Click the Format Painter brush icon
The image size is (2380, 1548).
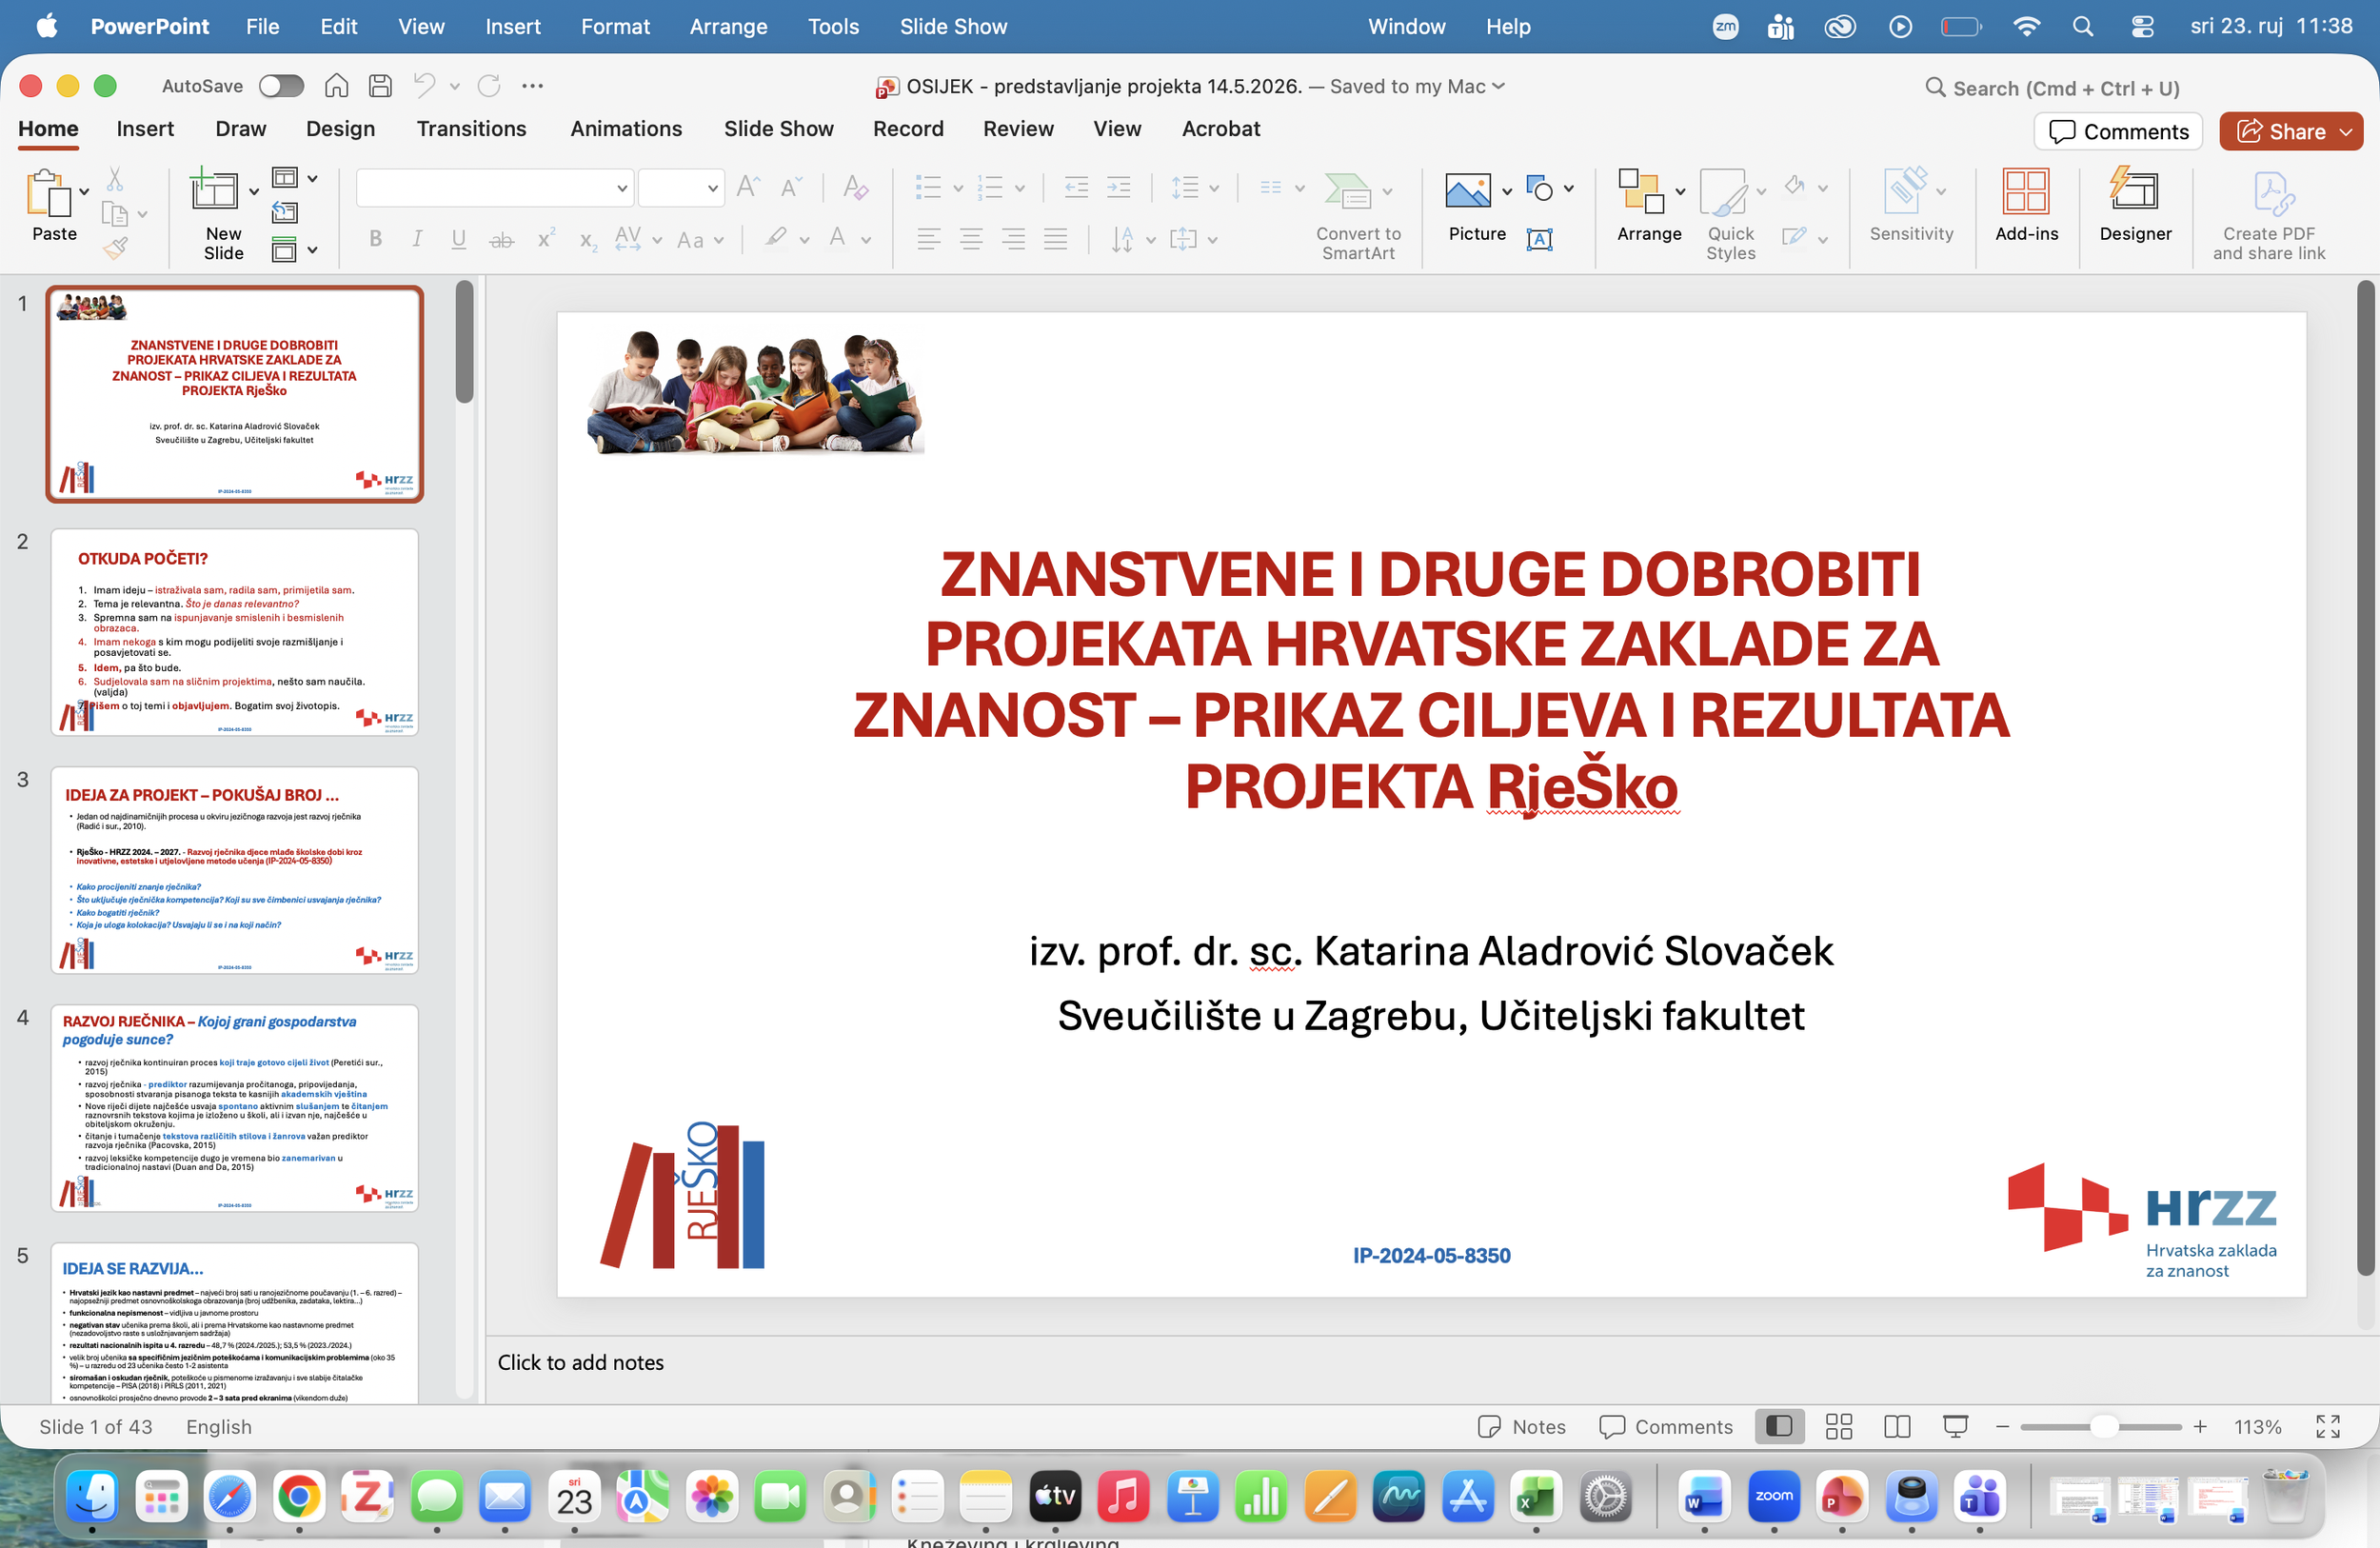(115, 248)
